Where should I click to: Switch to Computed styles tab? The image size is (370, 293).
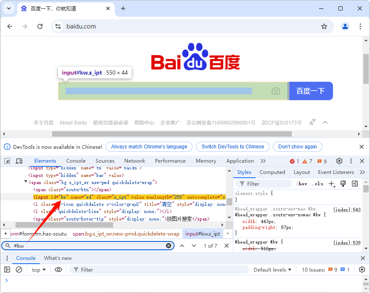[272, 172]
